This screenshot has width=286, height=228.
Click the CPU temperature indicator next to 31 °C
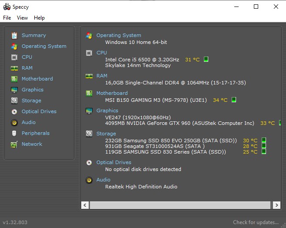206,59
